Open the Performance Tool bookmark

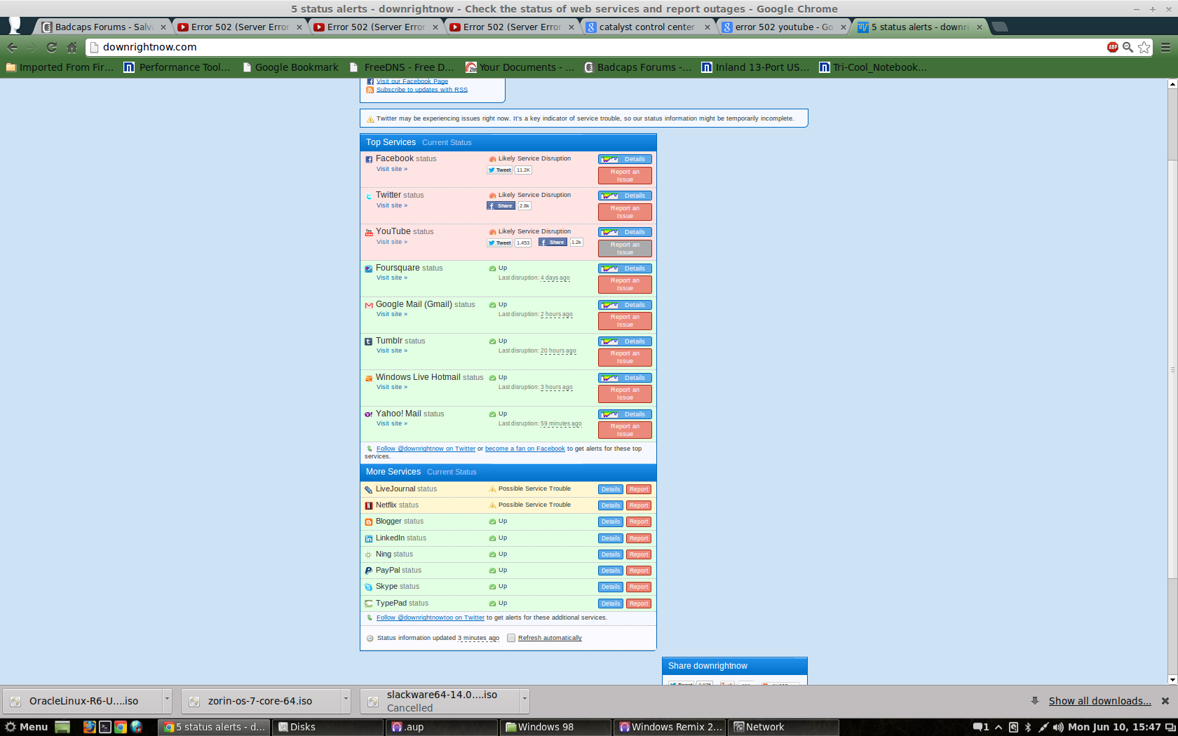(x=177, y=67)
